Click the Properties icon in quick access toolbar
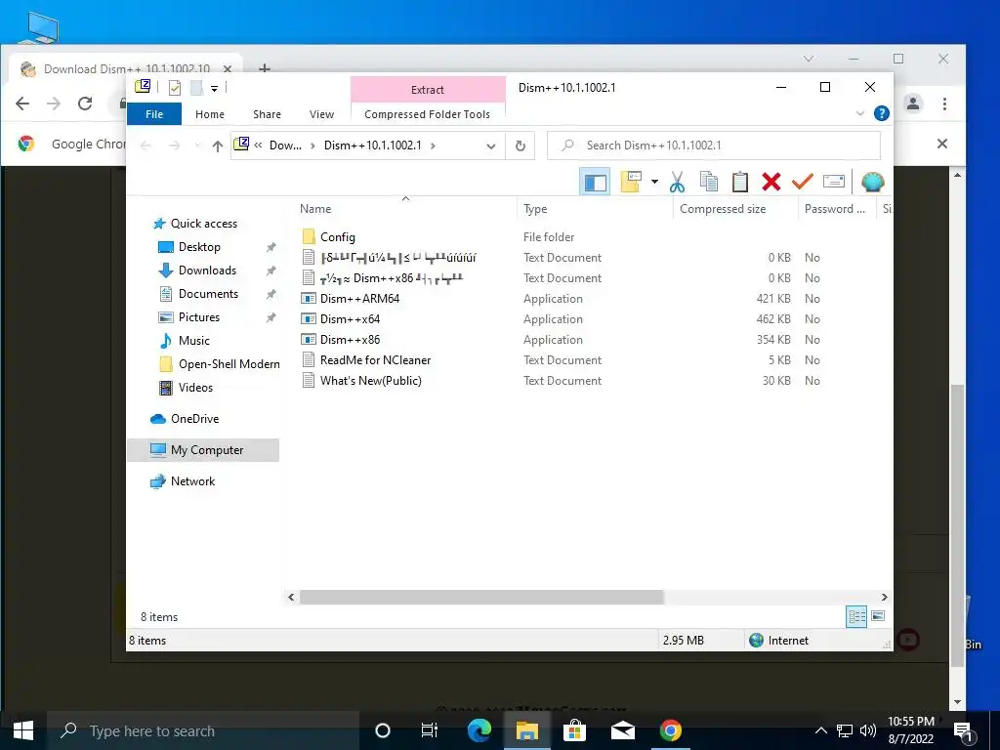Image resolution: width=1000 pixels, height=750 pixels. tap(174, 88)
